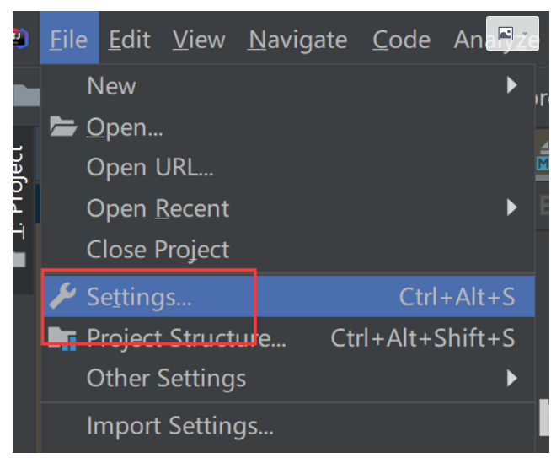551x458 pixels.
Task: Expand the New submenu arrow
Action: pos(511,84)
